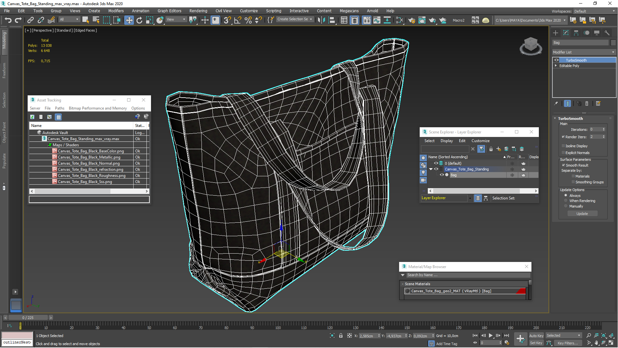Click the Selection Lock toggle icon

(x=341, y=336)
